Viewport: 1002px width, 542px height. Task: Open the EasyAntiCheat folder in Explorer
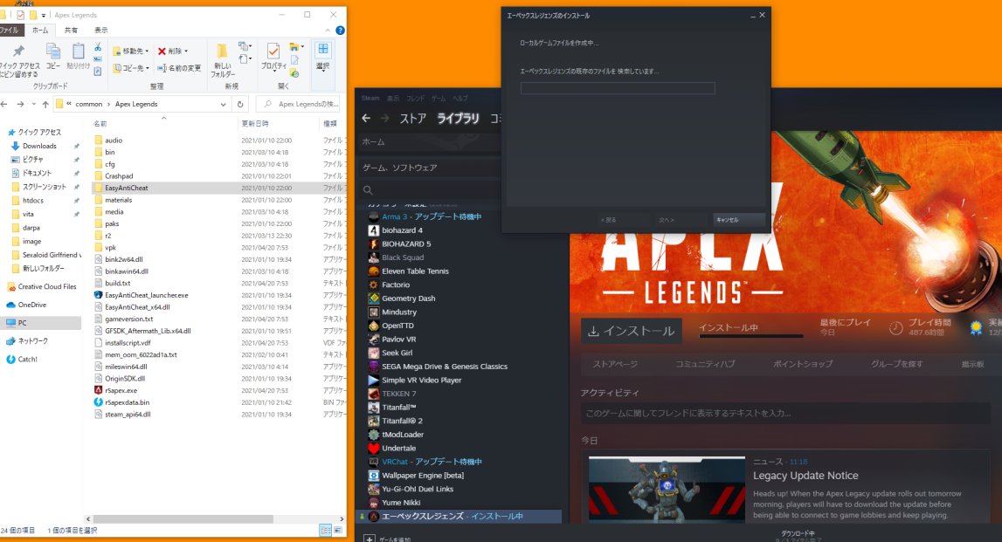(126, 188)
